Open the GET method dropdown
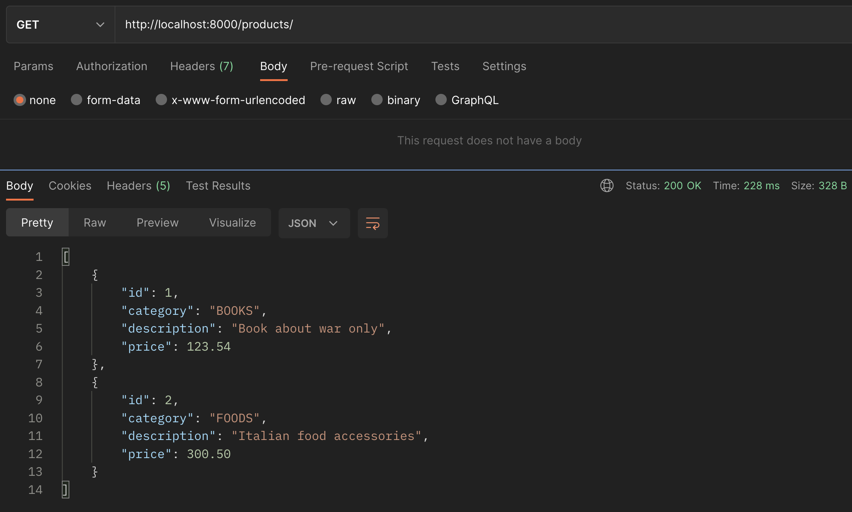852x512 pixels. [60, 25]
